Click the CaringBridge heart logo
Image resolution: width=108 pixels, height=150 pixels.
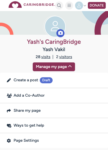point(15,5)
